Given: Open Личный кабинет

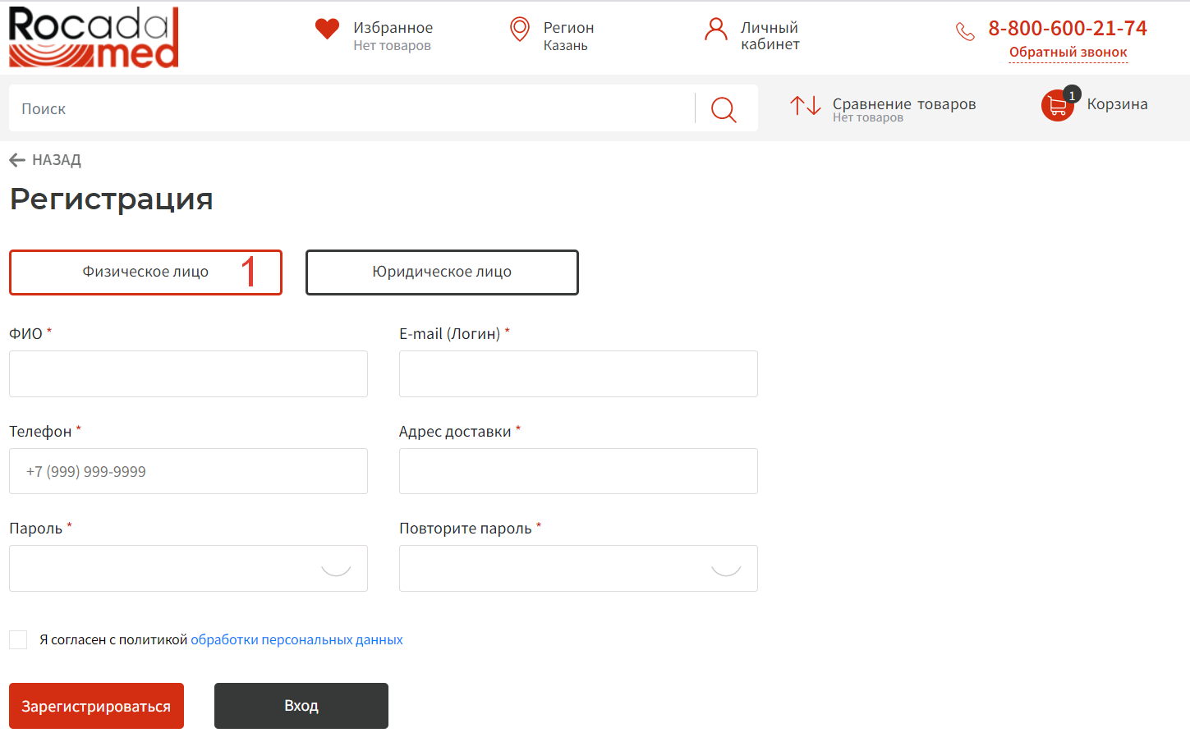Looking at the screenshot, I should (770, 35).
